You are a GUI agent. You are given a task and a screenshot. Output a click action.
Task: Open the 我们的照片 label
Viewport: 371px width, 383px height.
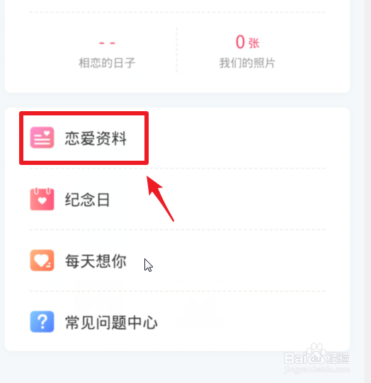tap(247, 63)
